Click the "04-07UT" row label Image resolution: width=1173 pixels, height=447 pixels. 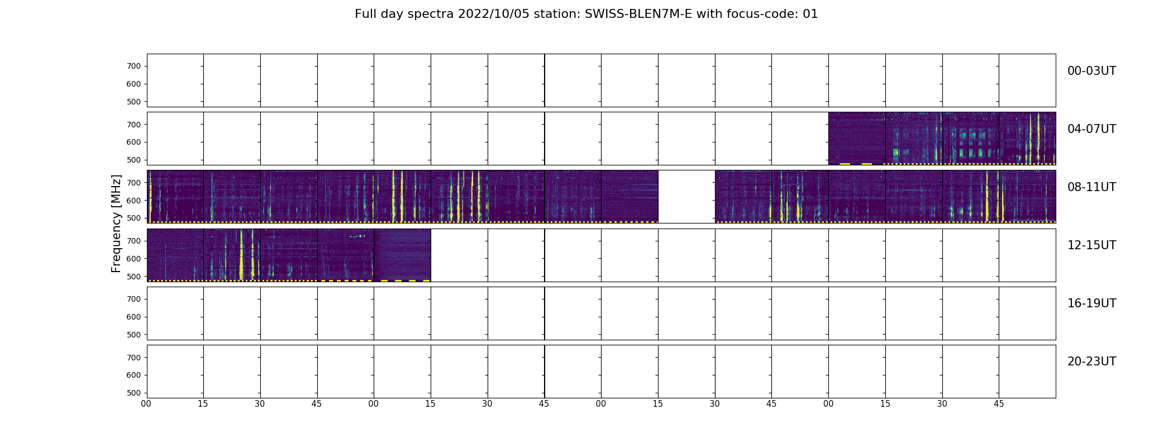pos(1091,129)
